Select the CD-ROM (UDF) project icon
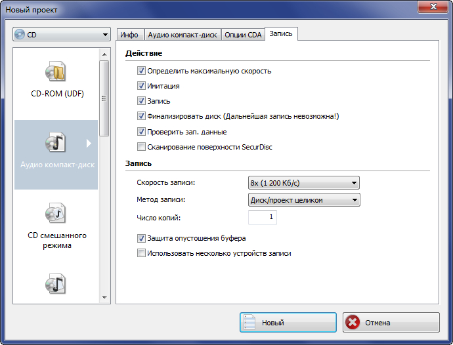Viewport: 453px width, 345px height. [55, 71]
